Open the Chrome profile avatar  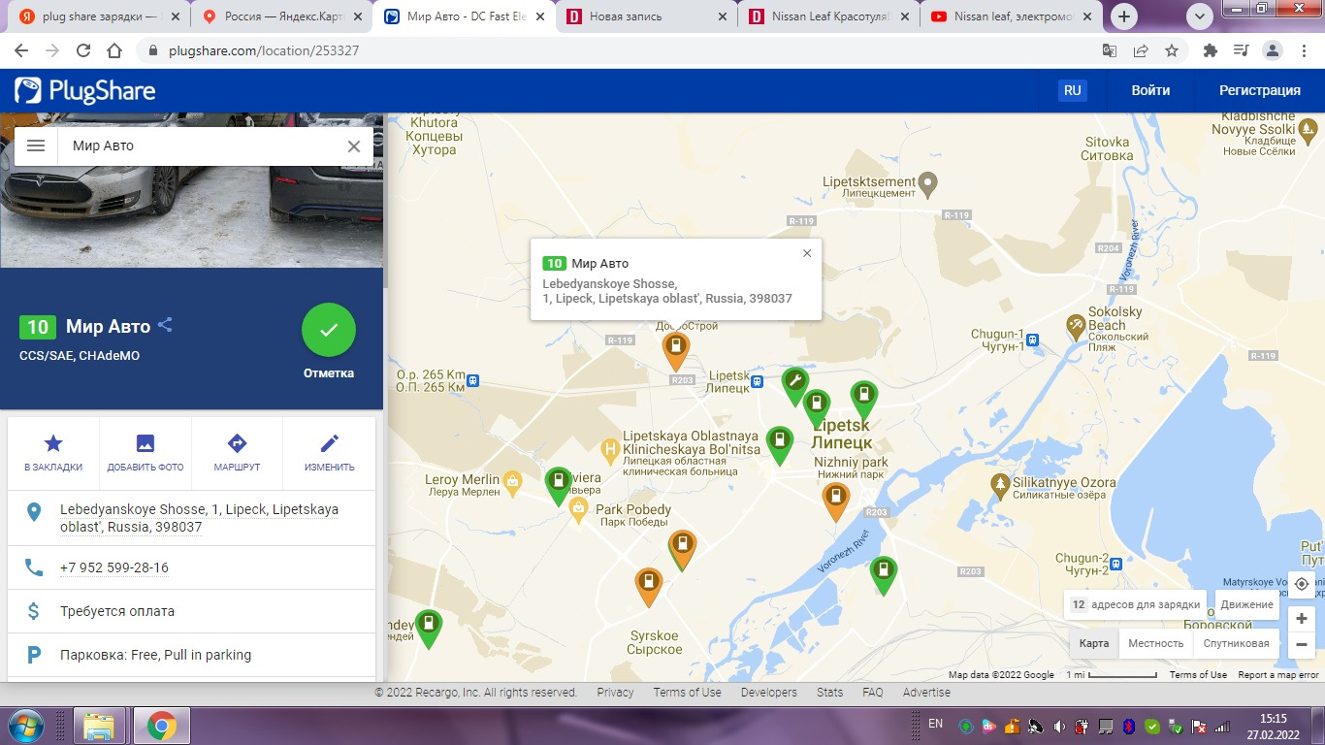pyautogui.click(x=1273, y=50)
